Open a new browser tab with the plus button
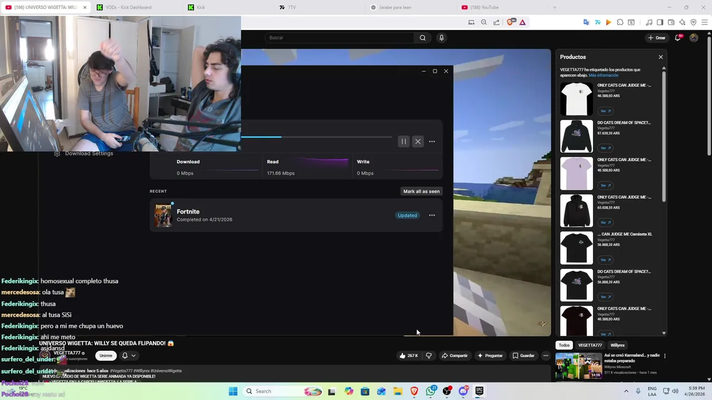Viewport: 712px width, 400px height. pyautogui.click(x=554, y=7)
